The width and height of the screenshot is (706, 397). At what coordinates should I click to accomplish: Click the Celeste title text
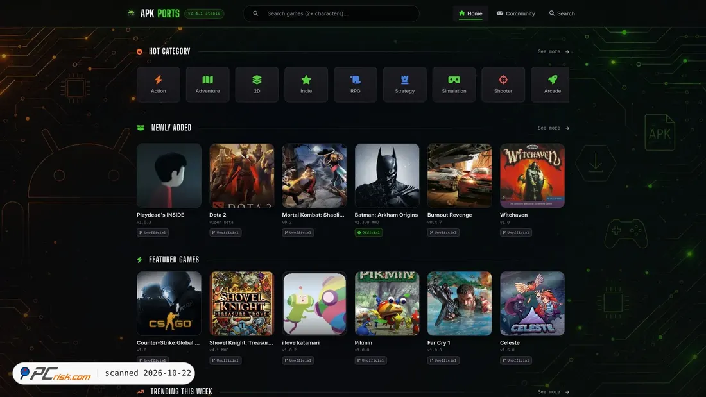click(510, 343)
